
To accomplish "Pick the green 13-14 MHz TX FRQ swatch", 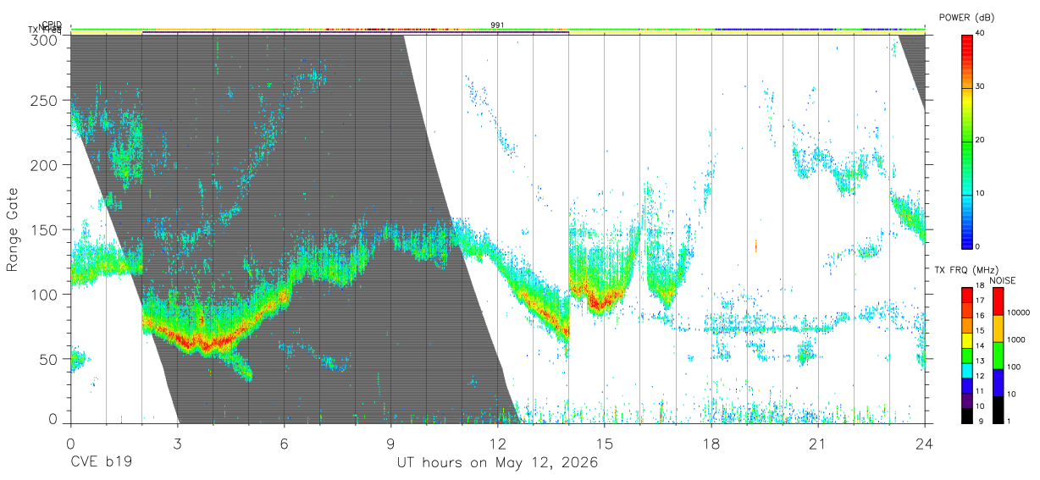I will coord(966,356).
